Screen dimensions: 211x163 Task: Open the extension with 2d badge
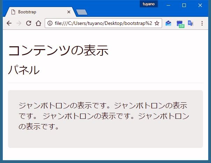(x=180, y=23)
